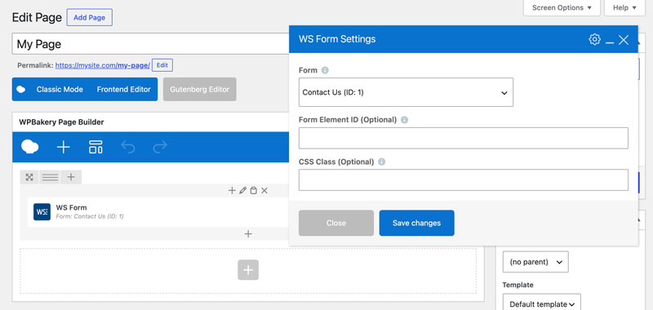Edit column using pencil icon
This screenshot has height=310, width=653.
(242, 191)
